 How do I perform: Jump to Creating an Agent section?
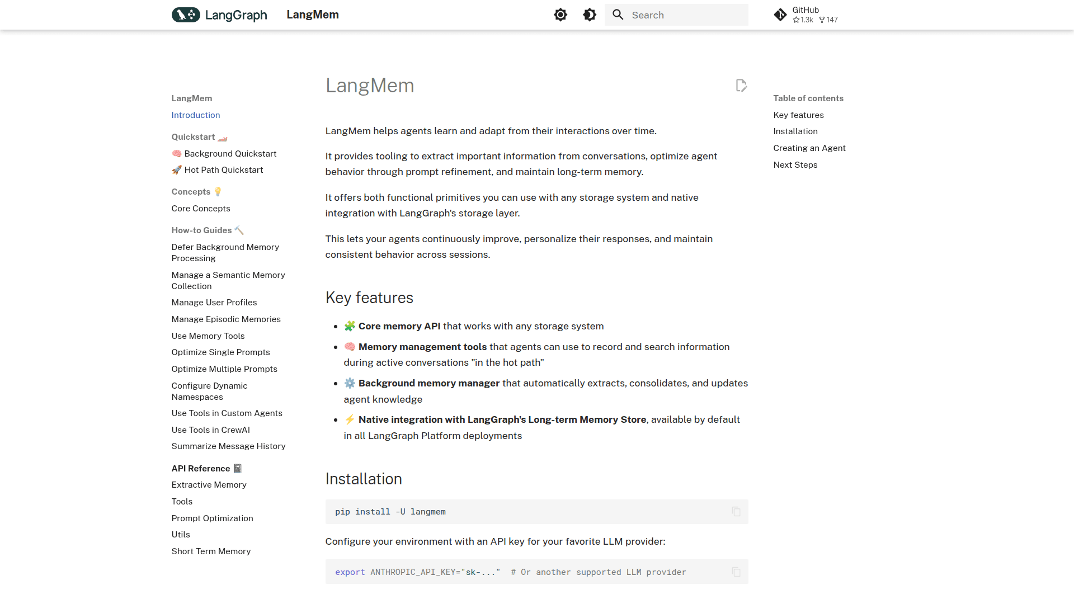809,148
